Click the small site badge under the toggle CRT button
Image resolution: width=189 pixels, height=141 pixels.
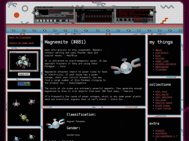coord(24,84)
